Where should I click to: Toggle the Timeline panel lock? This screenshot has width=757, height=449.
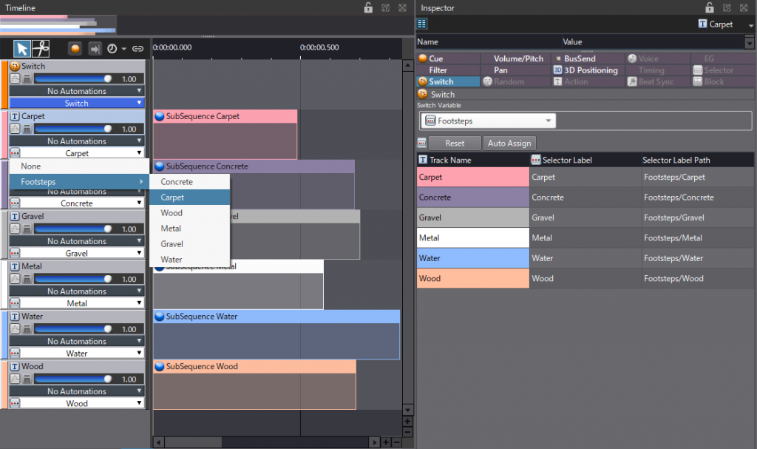point(367,9)
